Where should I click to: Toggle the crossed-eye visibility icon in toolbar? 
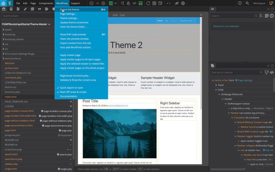click(x=177, y=3)
